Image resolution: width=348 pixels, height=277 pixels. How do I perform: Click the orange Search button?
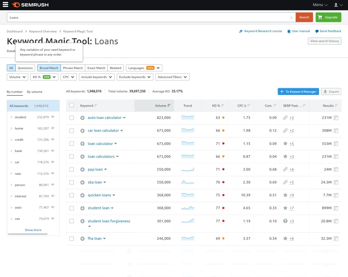(304, 17)
